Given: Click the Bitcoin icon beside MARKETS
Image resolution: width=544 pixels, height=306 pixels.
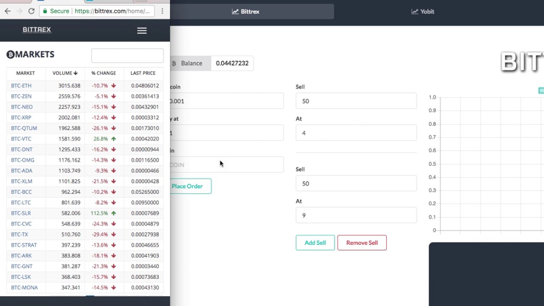Looking at the screenshot, I should [10, 54].
